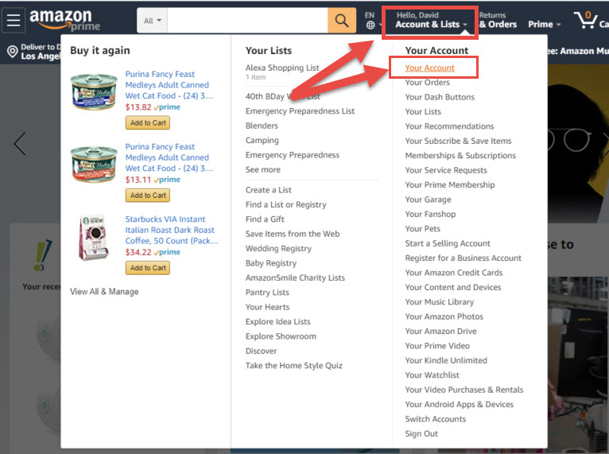Click into the search text field

246,20
